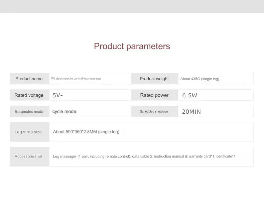Viewport: 264px width, 199px height.
Task: Select the "Product weight" label cell
Action: (154, 79)
